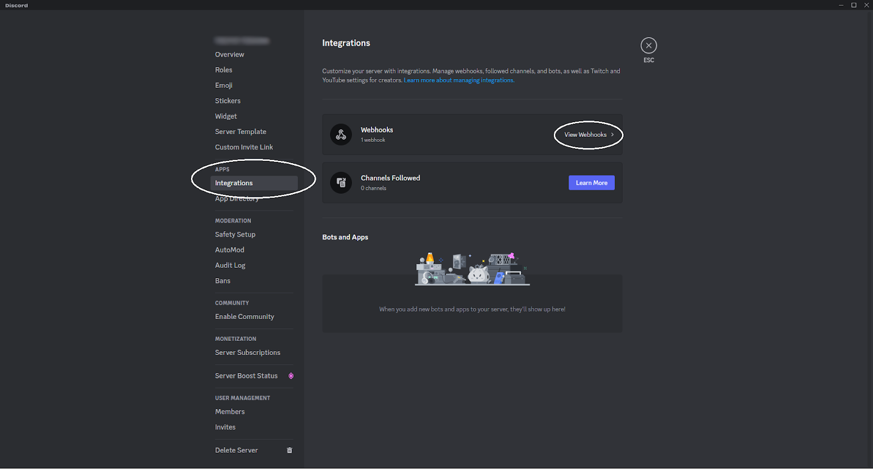
Task: Click the Webhooks icon
Action: 341,135
